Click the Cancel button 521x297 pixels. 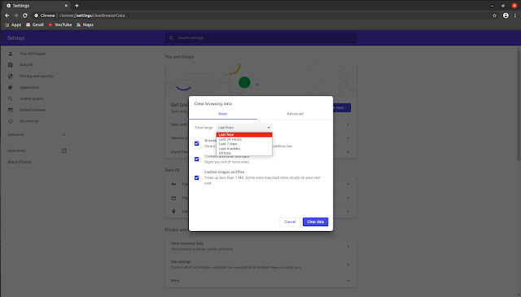290,221
